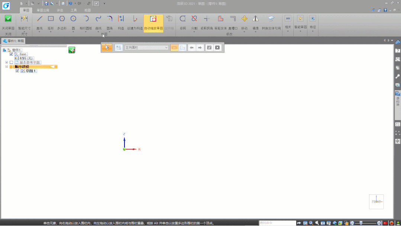Open the 工具 ribbon tab
Screen dimensions: 401x226
tap(74, 10)
